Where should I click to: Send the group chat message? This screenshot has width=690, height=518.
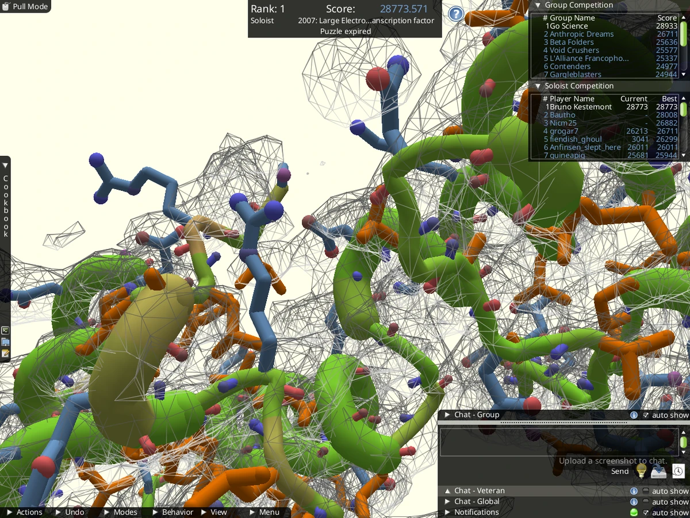620,471
